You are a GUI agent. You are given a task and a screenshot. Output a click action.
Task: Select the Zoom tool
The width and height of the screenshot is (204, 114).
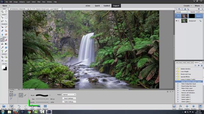tap(2, 12)
